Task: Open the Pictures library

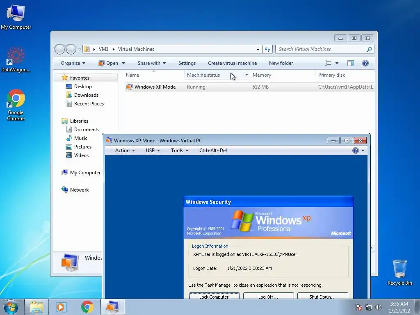Action: [x=83, y=147]
